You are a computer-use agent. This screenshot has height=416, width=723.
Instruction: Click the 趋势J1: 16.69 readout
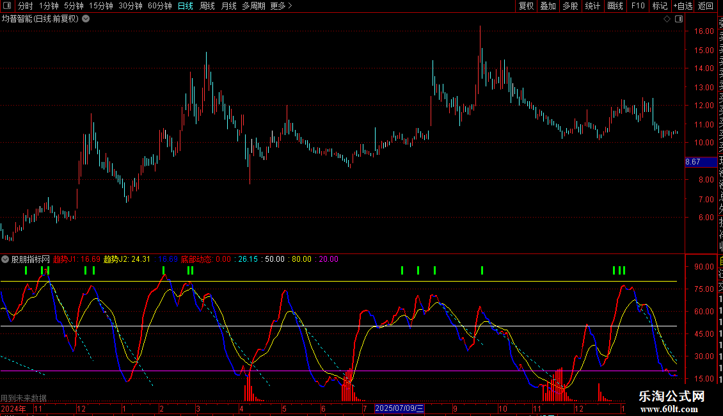(77, 259)
